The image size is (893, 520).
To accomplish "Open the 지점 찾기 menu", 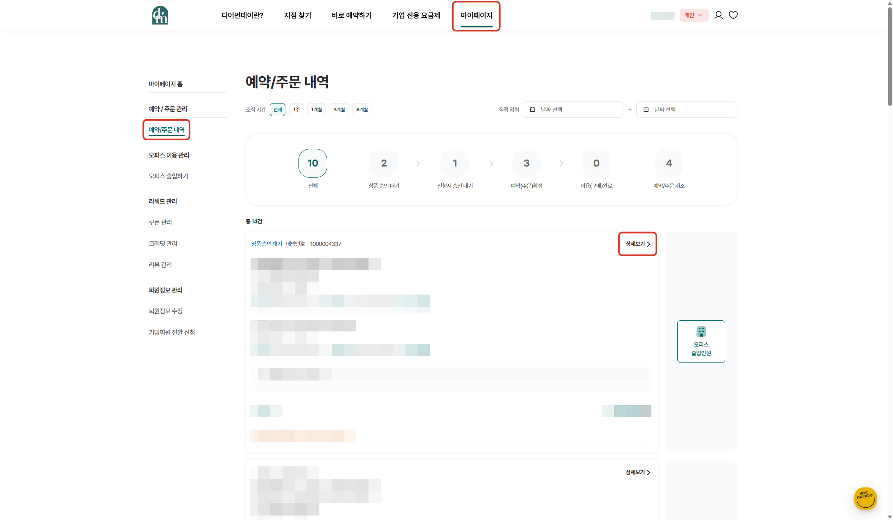I will point(297,16).
